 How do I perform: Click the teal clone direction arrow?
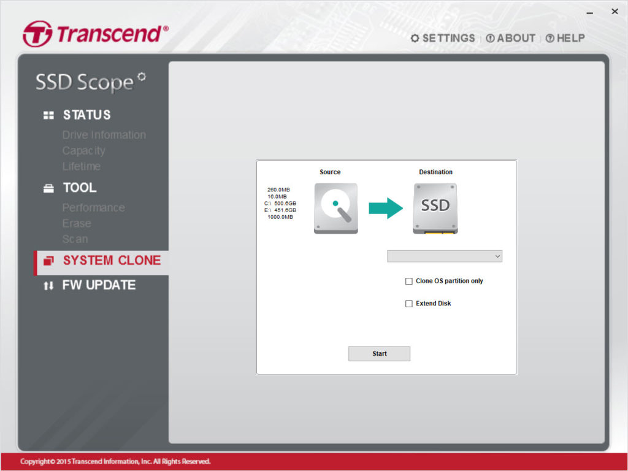386,209
